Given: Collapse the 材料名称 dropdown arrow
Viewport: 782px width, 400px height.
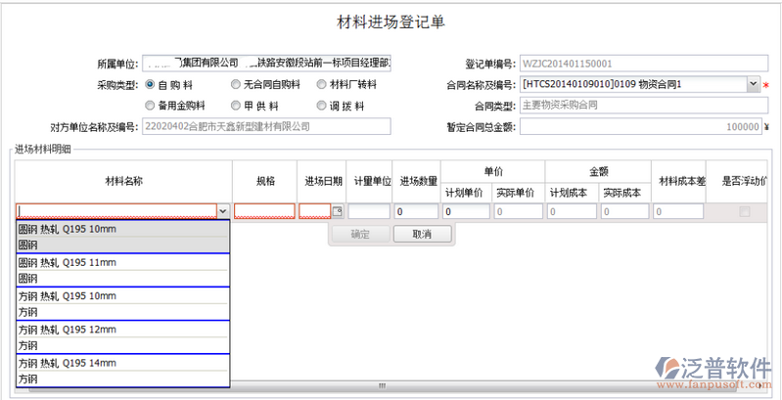Looking at the screenshot, I should (223, 211).
